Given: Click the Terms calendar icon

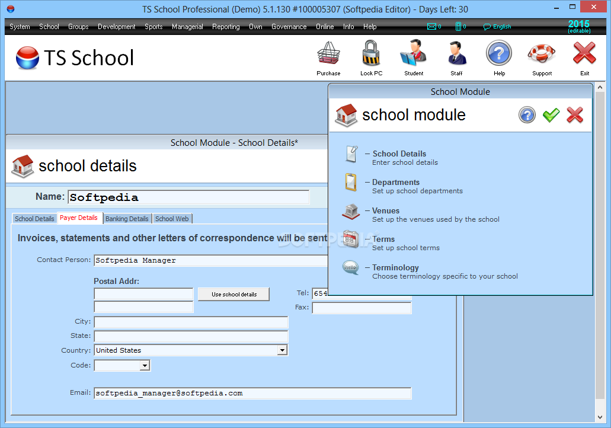Looking at the screenshot, I should [351, 239].
